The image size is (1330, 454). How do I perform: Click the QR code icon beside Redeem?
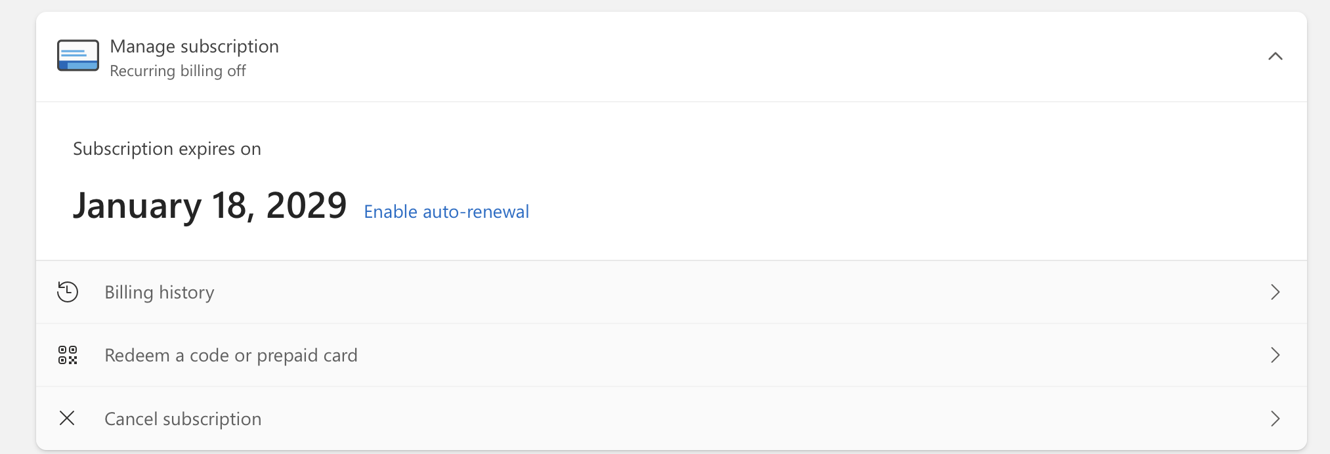[x=67, y=355]
